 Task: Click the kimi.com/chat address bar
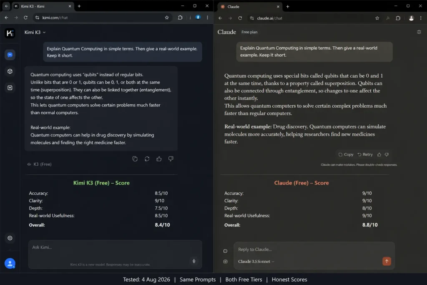(102, 18)
